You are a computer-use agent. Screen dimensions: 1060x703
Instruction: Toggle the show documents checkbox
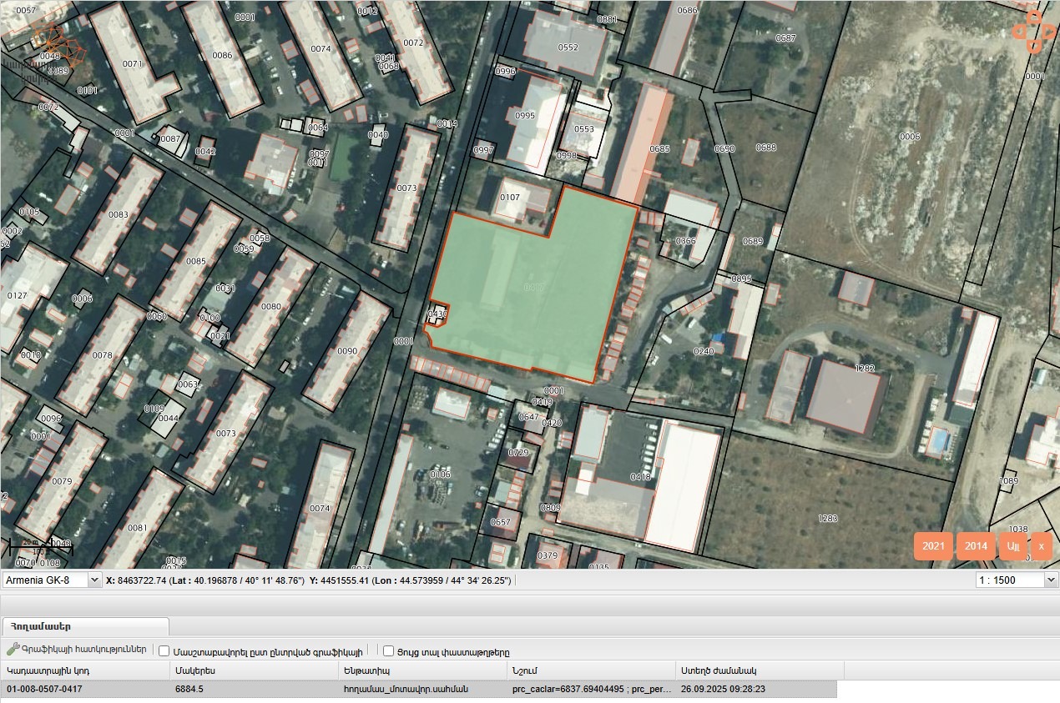point(388,651)
